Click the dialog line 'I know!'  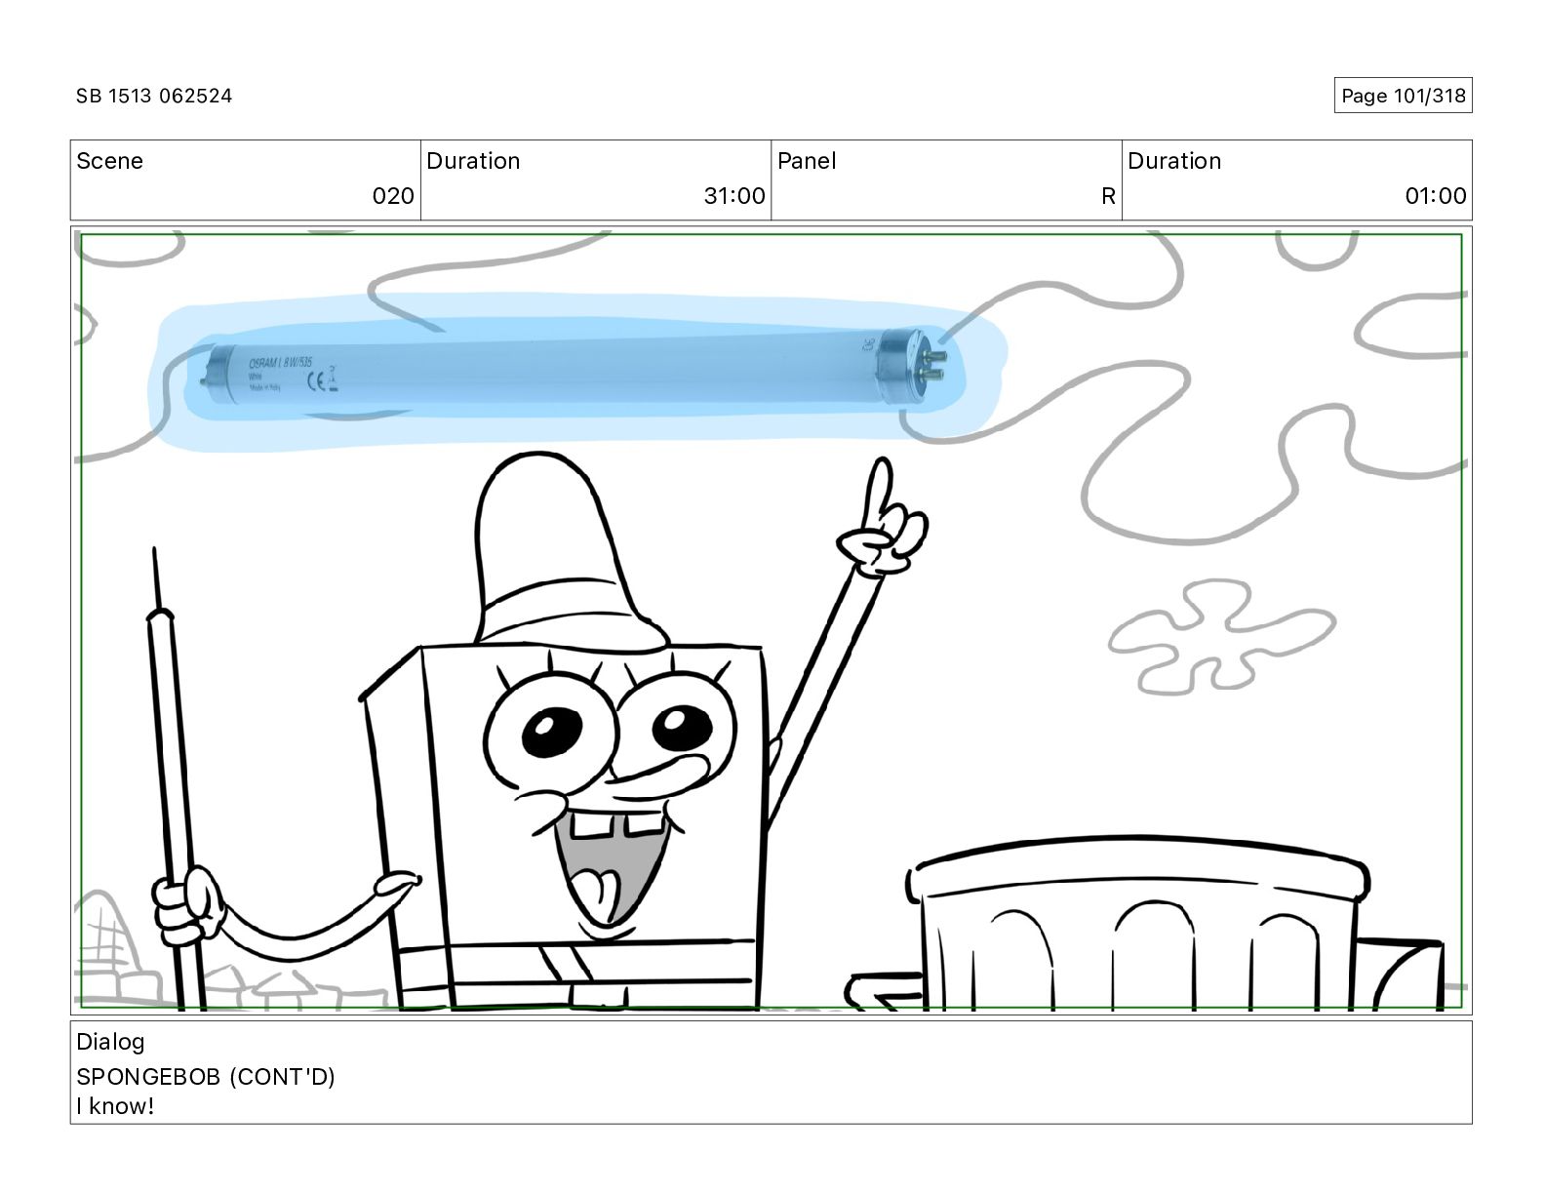(x=115, y=1106)
